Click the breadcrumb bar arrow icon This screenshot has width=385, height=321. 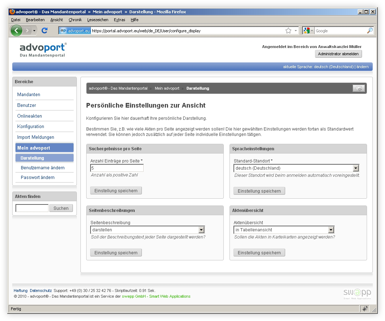pyautogui.click(x=359, y=88)
